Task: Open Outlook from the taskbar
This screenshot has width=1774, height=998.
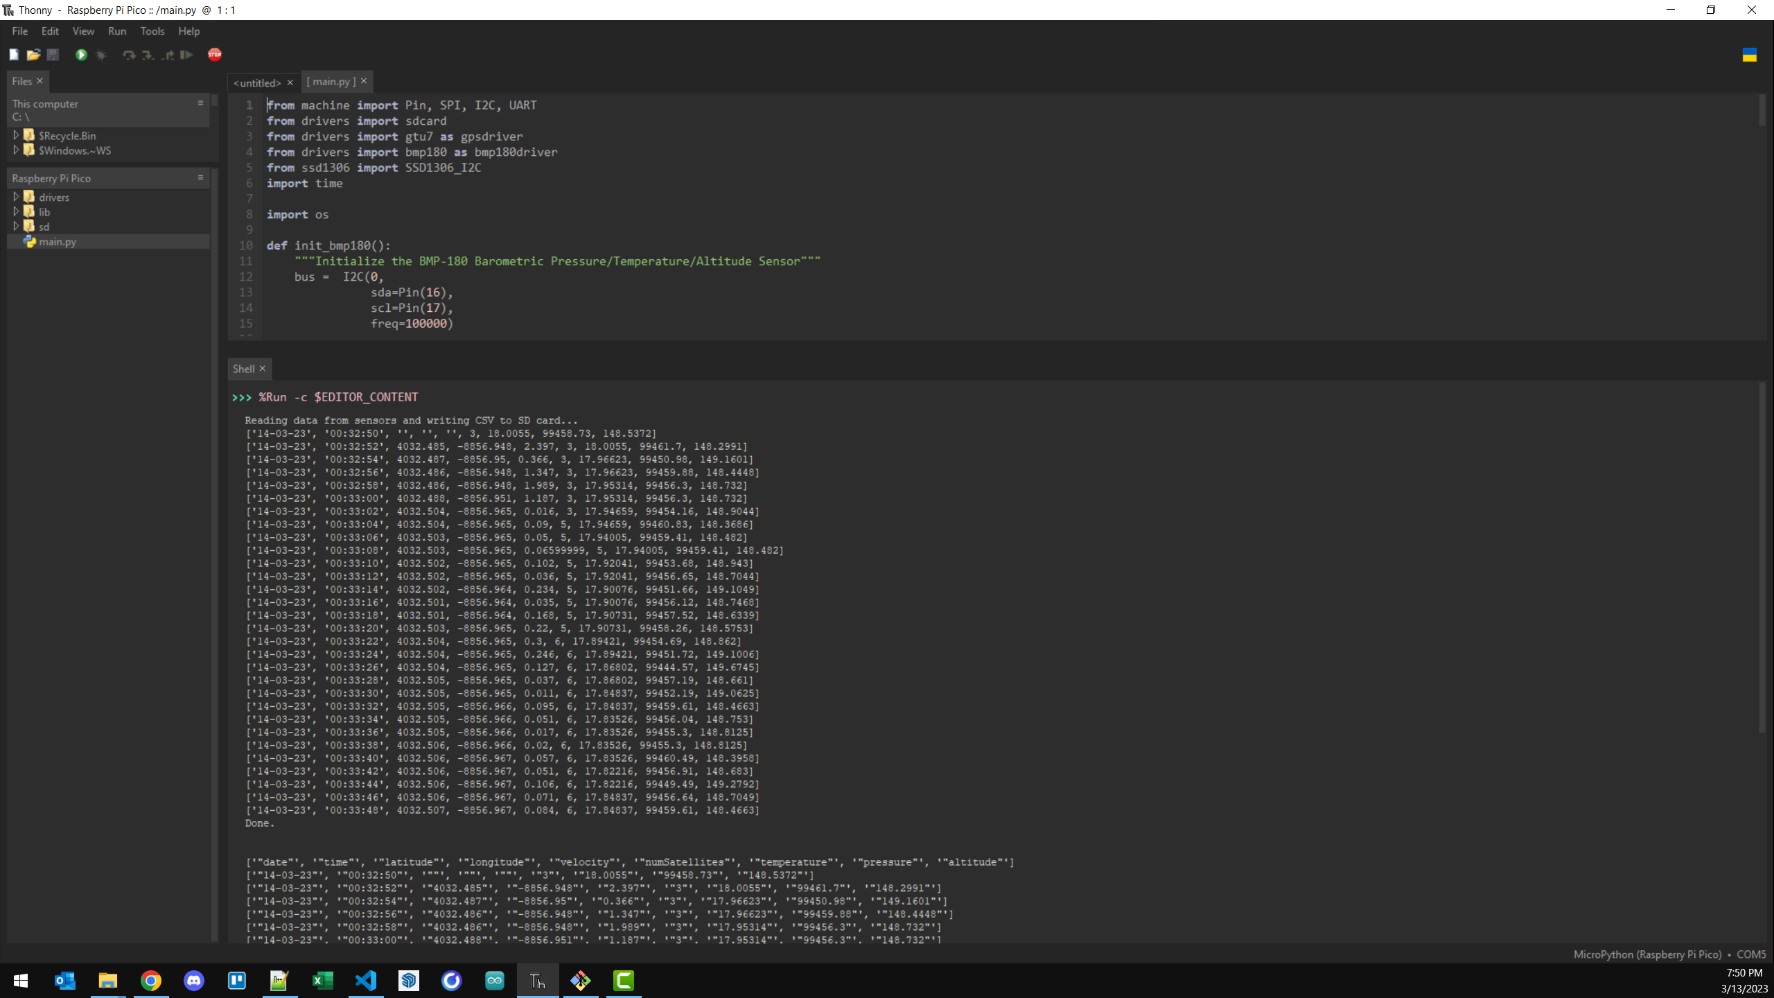Action: click(64, 981)
